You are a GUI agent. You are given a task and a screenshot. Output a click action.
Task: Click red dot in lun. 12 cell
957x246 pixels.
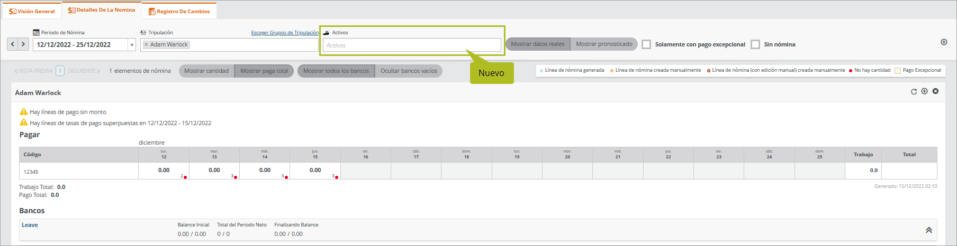(185, 177)
